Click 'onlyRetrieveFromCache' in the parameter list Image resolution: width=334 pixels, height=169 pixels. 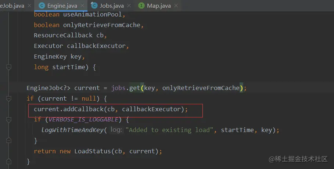coord(102,25)
